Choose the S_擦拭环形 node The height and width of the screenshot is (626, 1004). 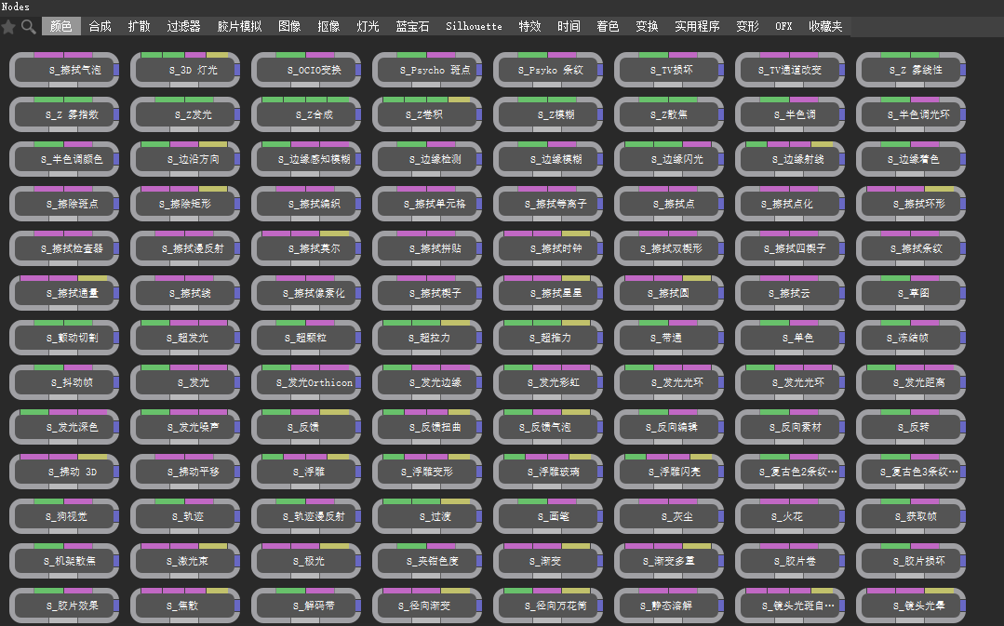tap(911, 204)
